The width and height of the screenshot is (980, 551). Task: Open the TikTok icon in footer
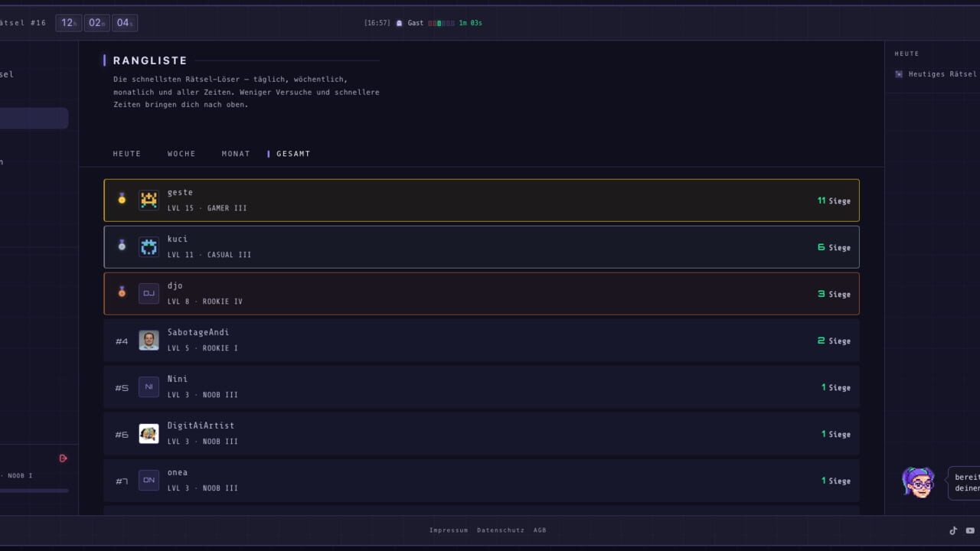tap(953, 530)
